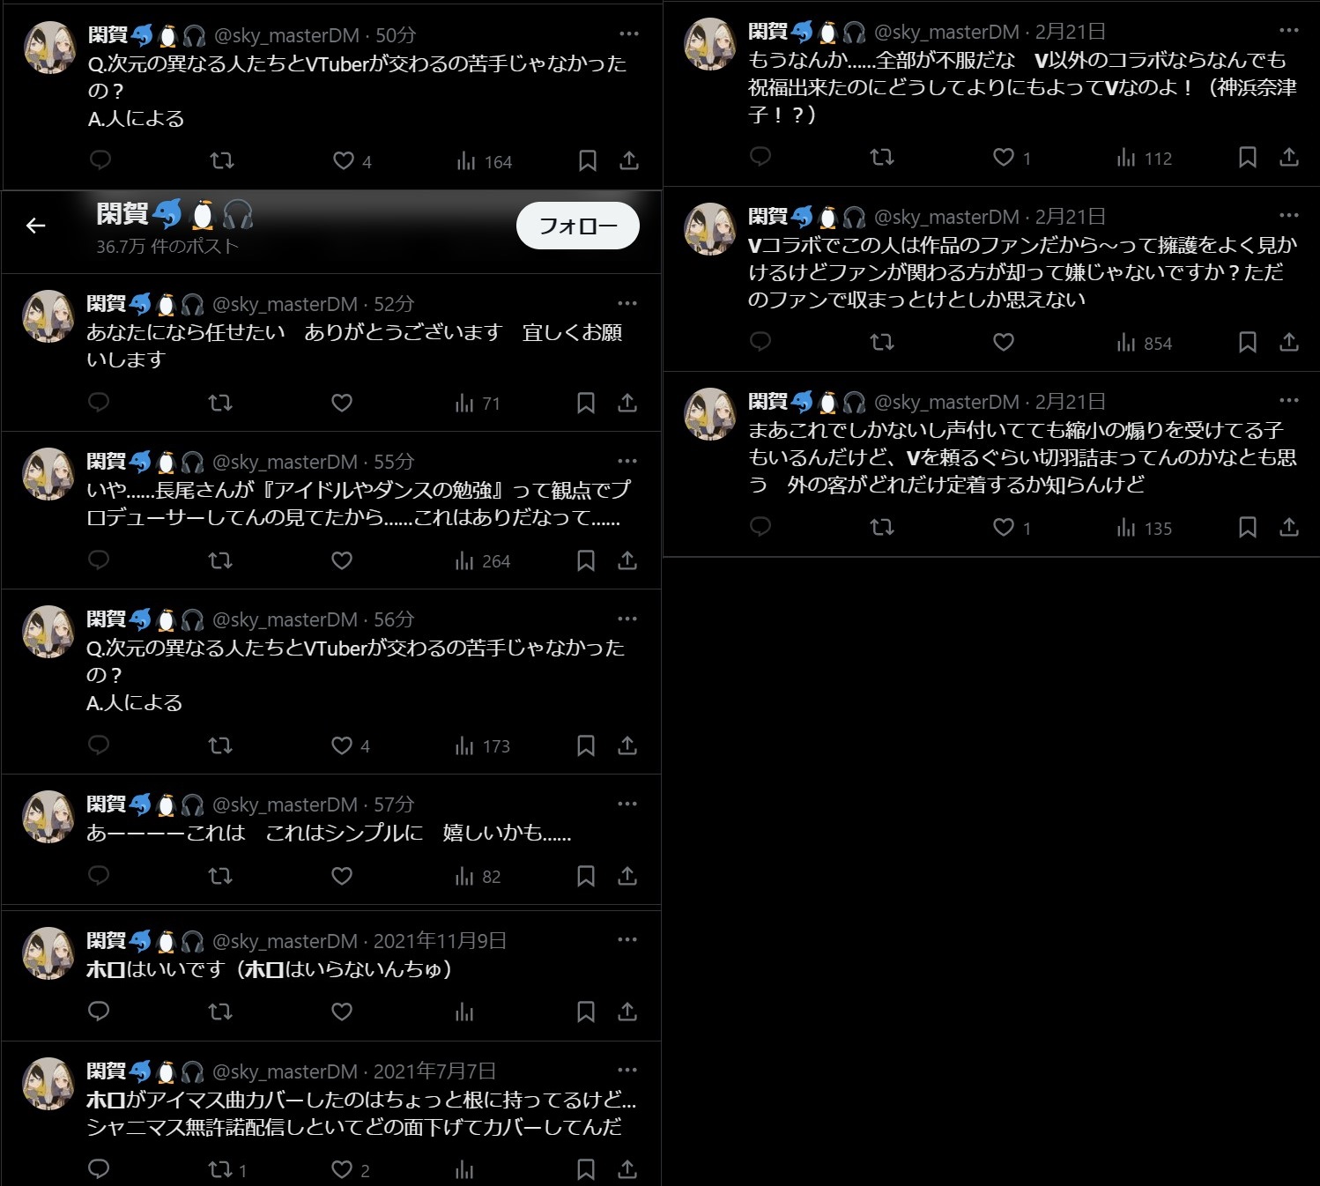Repost the tweet with 264 views
The width and height of the screenshot is (1320, 1186).
[x=220, y=560]
